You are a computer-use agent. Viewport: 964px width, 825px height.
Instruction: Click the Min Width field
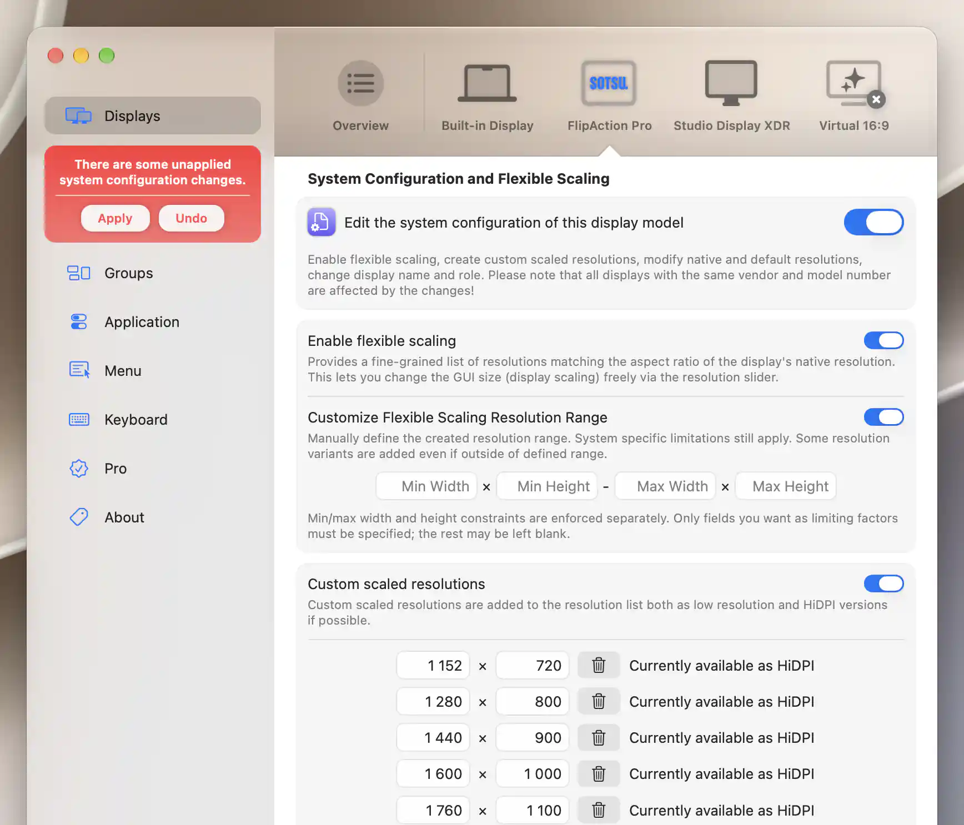[426, 486]
